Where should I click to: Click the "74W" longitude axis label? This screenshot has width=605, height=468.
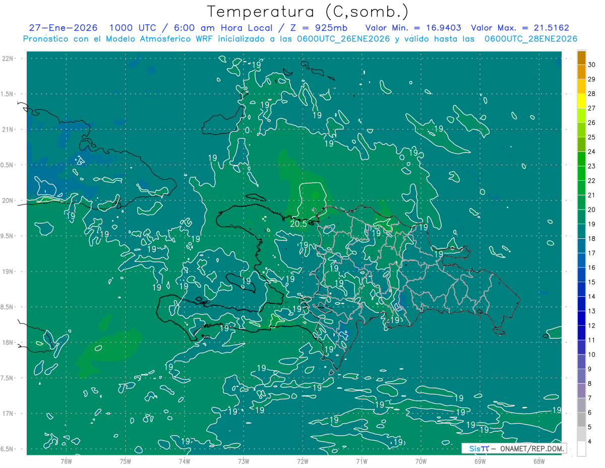click(185, 461)
